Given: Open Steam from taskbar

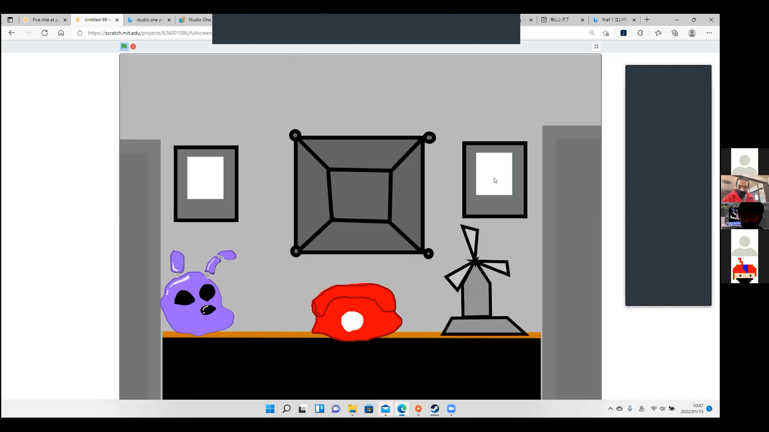Looking at the screenshot, I should point(435,409).
